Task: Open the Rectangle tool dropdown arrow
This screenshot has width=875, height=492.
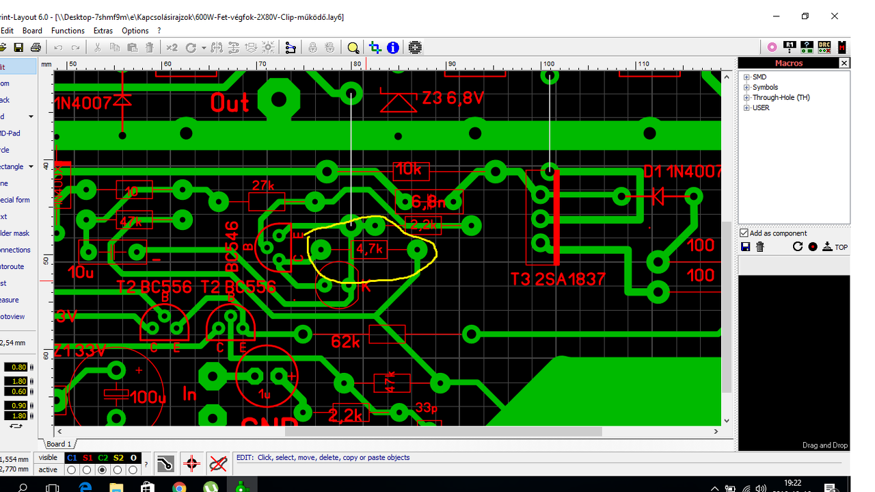Action: click(31, 167)
